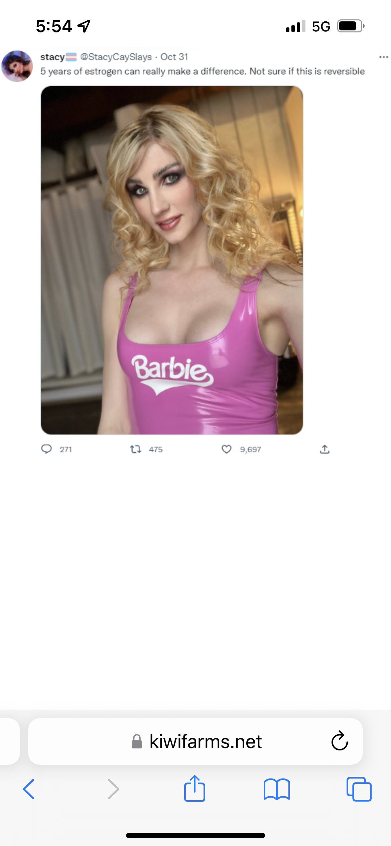Like the tweet with heart icon
The width and height of the screenshot is (391, 846).
pos(227,449)
